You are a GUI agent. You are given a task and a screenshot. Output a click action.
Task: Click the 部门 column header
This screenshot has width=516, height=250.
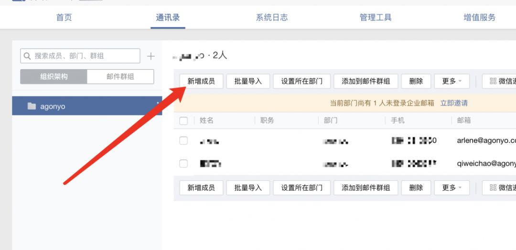331,121
